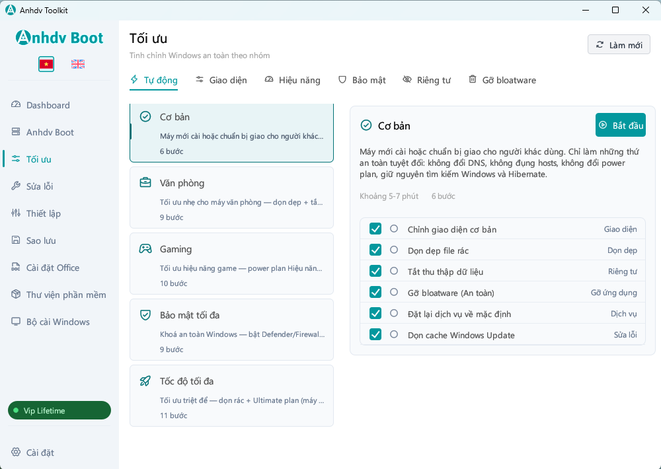Uncheck Đặt lại dịch vụ về mặc định checkbox
The height and width of the screenshot is (469, 661).
coord(375,313)
